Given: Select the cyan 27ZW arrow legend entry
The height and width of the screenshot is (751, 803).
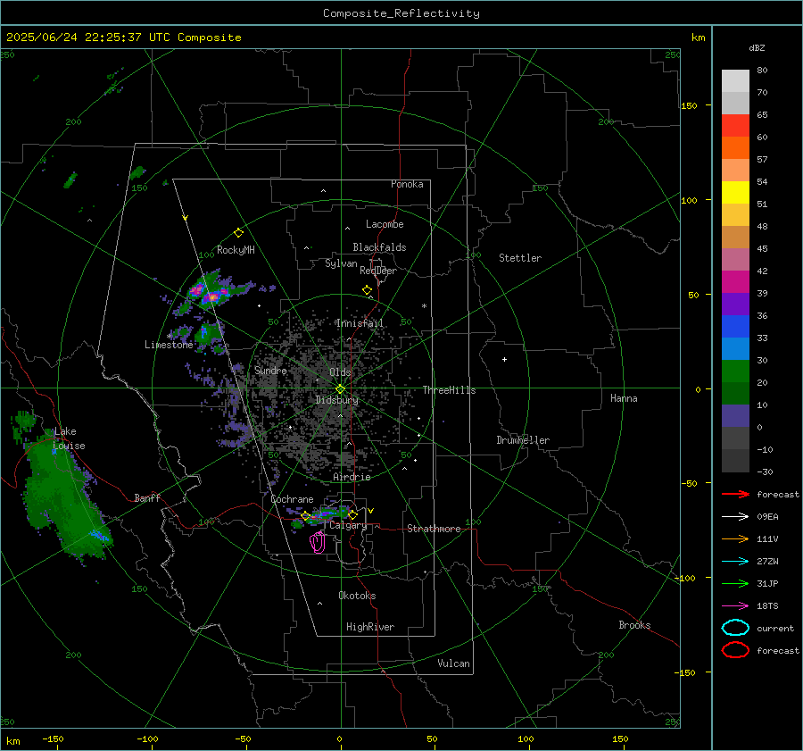Looking at the screenshot, I should 735,562.
